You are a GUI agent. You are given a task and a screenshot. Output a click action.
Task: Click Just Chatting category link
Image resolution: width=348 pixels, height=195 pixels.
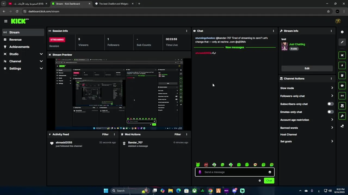tap(297, 44)
